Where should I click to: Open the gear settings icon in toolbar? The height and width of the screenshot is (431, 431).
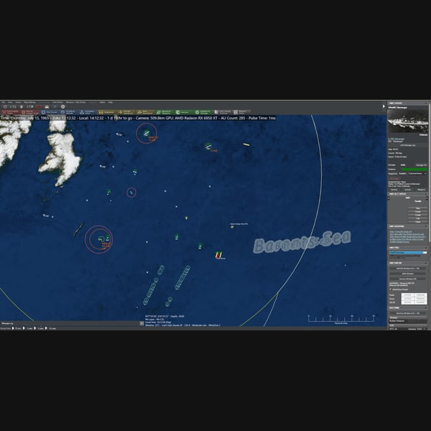click(63, 106)
